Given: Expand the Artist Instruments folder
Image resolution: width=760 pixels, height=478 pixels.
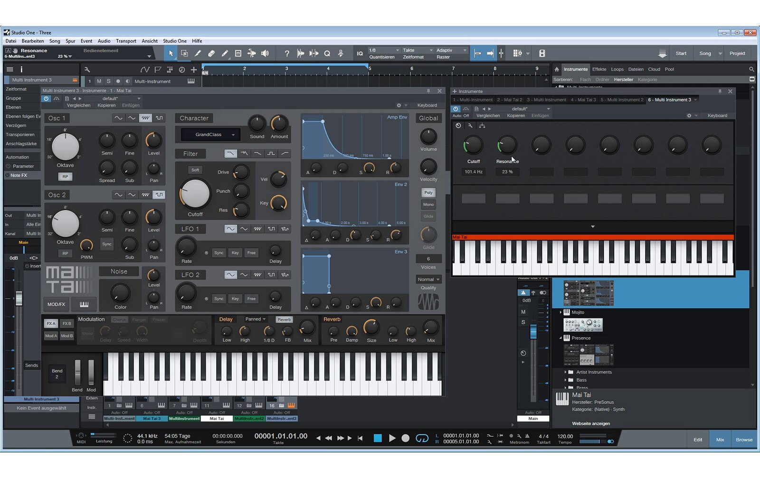Looking at the screenshot, I should [565, 372].
